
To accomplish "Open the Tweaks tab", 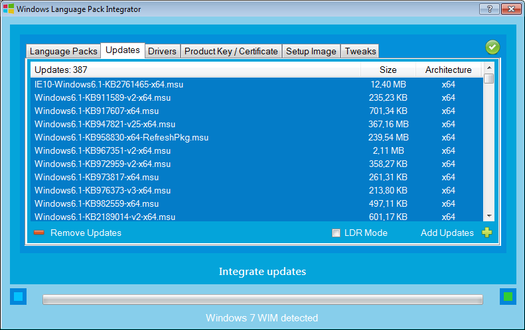I will tap(360, 51).
